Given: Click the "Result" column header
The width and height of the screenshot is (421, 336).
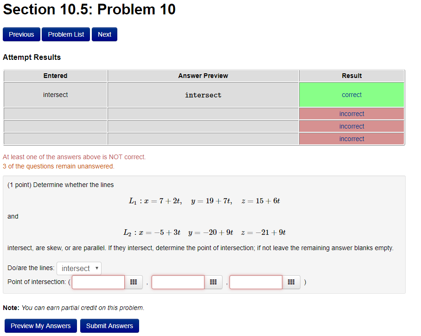Looking at the screenshot, I should pyautogui.click(x=351, y=76).
